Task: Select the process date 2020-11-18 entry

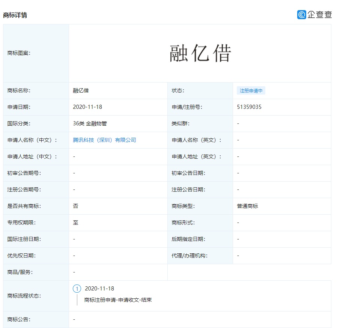Action: [x=99, y=289]
